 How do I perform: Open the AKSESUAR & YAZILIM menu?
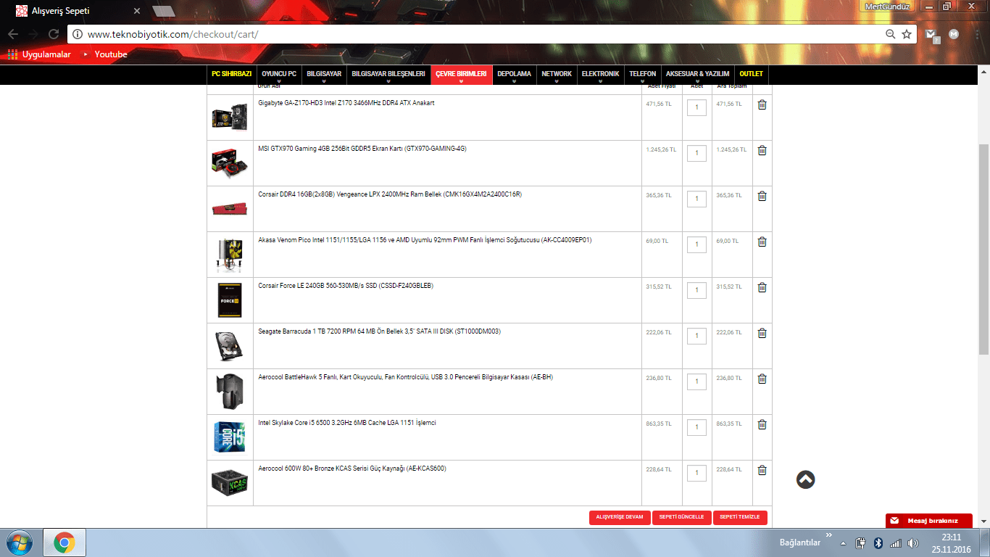[x=697, y=75]
